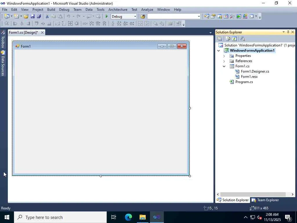The height and width of the screenshot is (223, 297).
Task: Expand the Properties folder node
Action: (x=224, y=56)
